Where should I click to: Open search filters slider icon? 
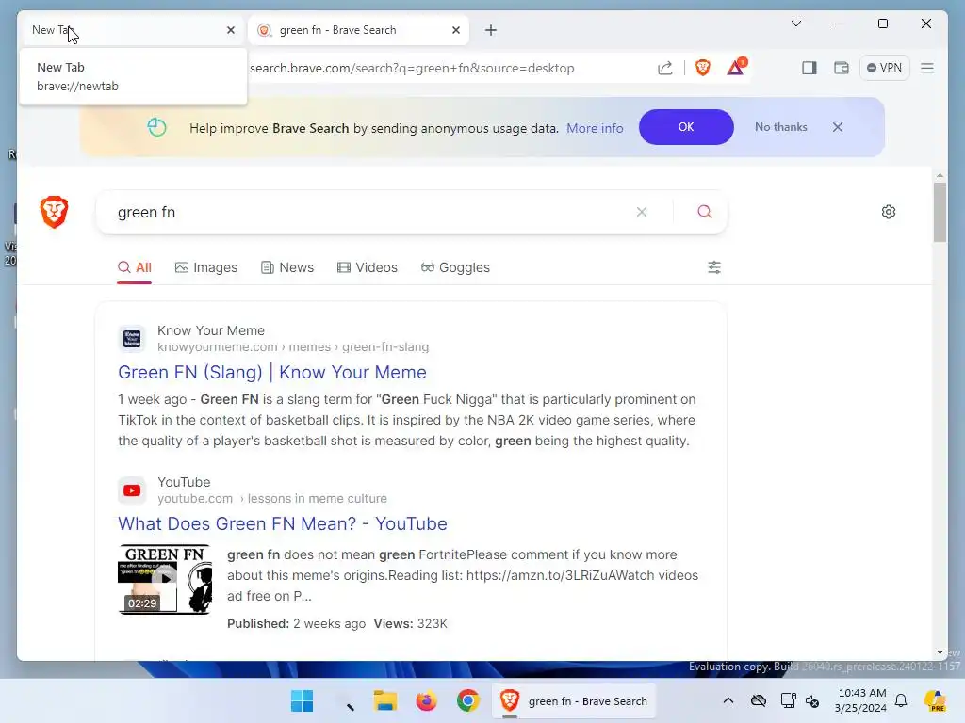click(714, 267)
